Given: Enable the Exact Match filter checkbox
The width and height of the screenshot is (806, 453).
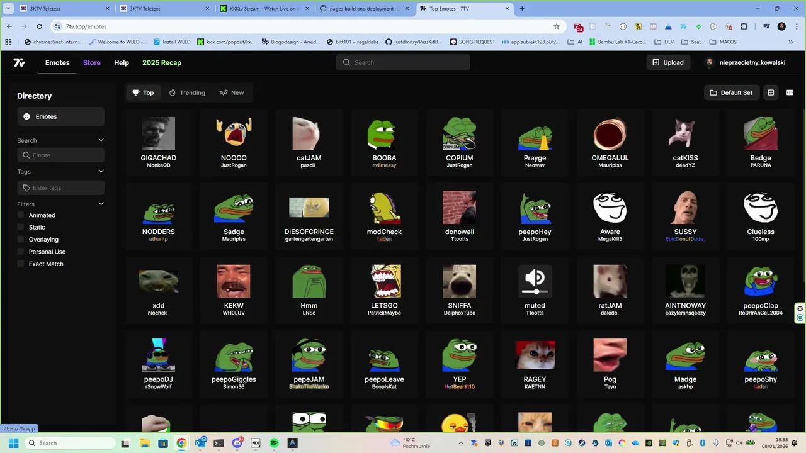Looking at the screenshot, I should pyautogui.click(x=21, y=264).
